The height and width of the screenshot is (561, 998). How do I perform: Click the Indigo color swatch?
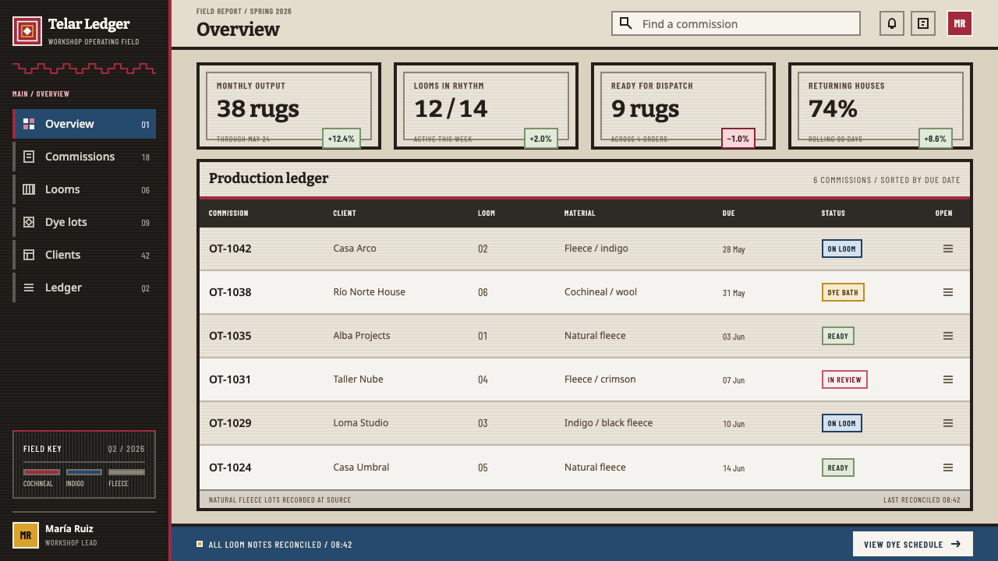tap(84, 472)
